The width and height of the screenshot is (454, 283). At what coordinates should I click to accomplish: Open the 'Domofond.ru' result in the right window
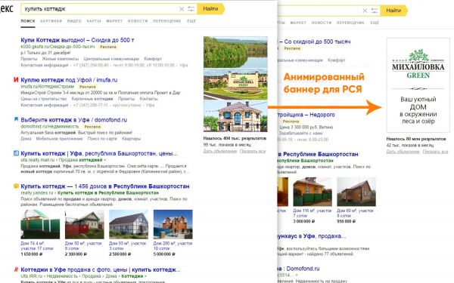299,269
